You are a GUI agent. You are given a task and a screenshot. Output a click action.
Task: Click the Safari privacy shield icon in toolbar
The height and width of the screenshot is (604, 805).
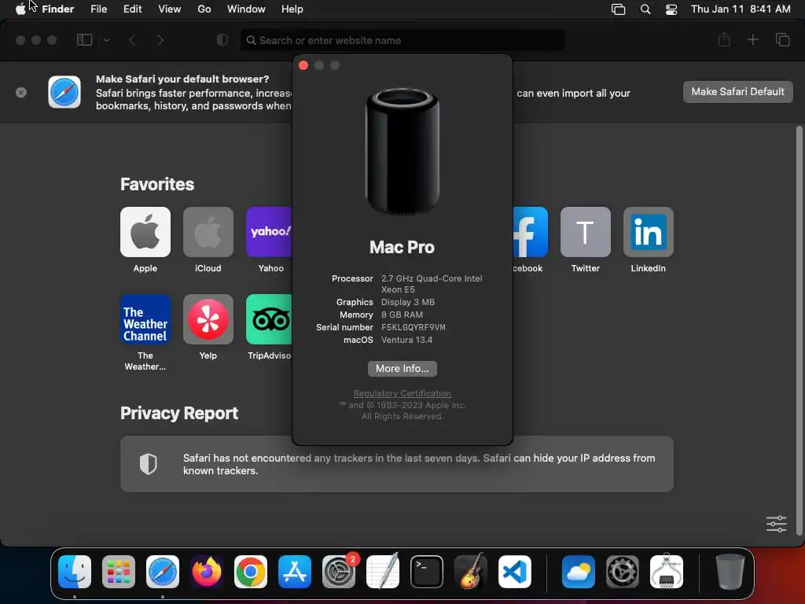coord(222,40)
